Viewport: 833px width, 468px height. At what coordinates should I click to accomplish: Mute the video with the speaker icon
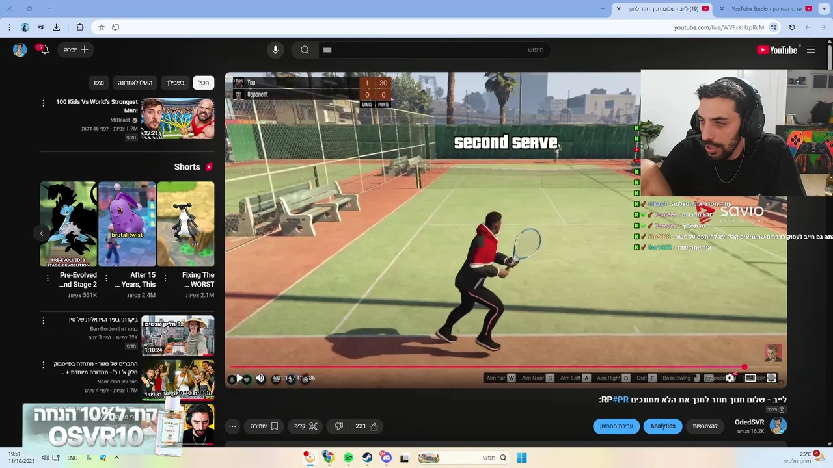(x=260, y=378)
